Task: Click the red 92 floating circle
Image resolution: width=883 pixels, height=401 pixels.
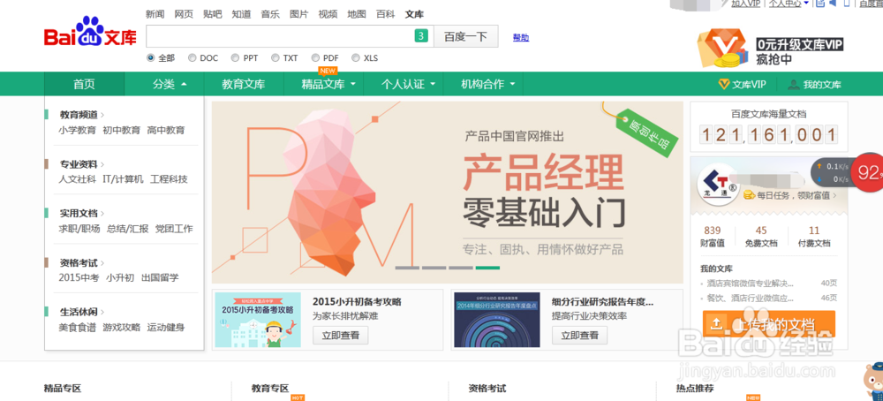Action: pos(868,173)
